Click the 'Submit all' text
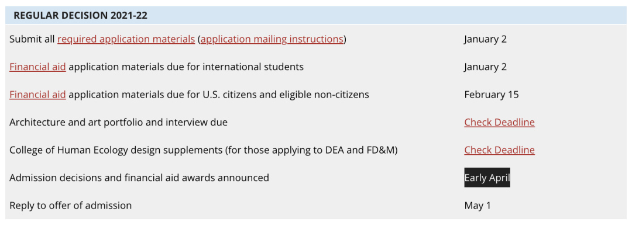This screenshot has height=226, width=632. pyautogui.click(x=32, y=39)
